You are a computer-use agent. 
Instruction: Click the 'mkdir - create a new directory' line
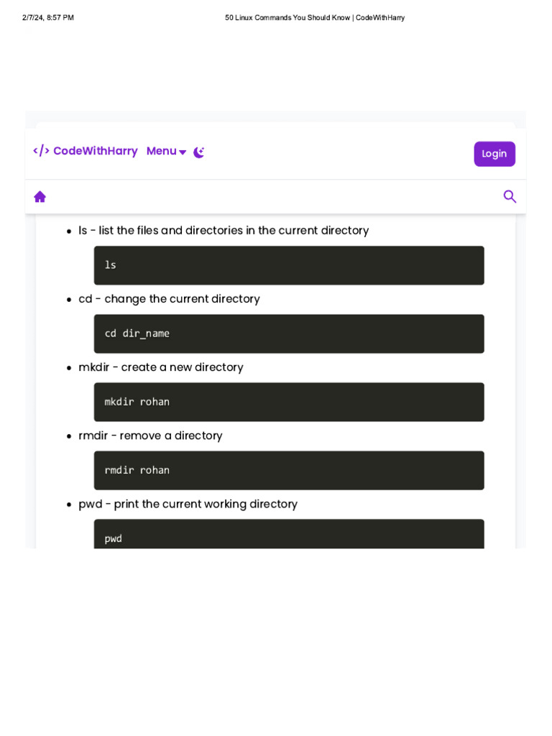coord(160,367)
